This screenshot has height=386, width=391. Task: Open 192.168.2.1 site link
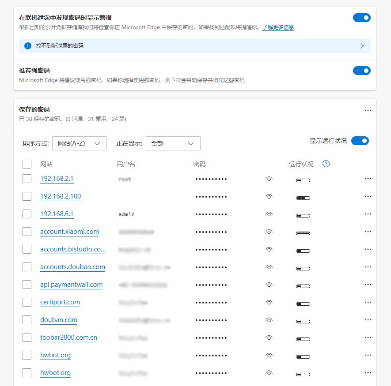[x=57, y=179]
